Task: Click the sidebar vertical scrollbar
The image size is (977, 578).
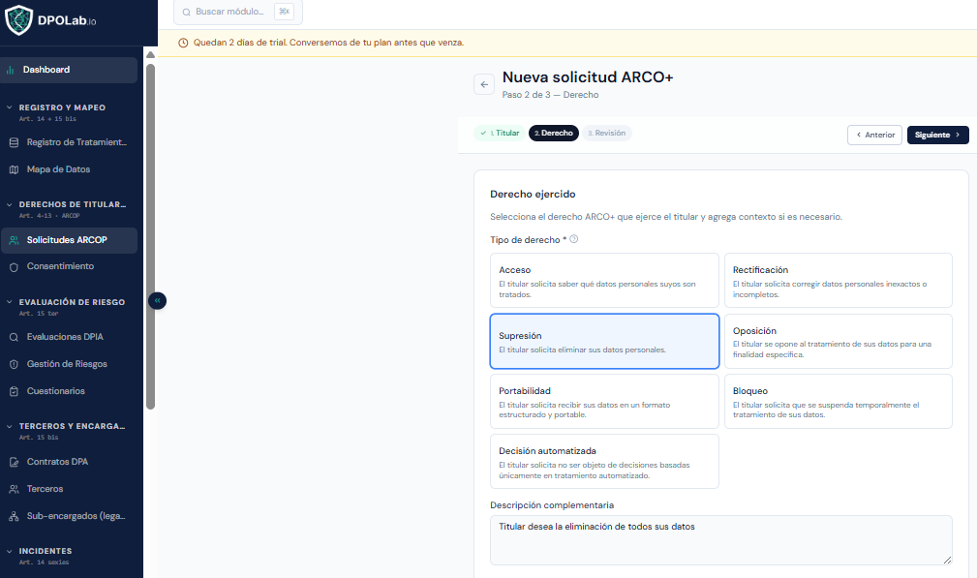Action: pos(150,236)
